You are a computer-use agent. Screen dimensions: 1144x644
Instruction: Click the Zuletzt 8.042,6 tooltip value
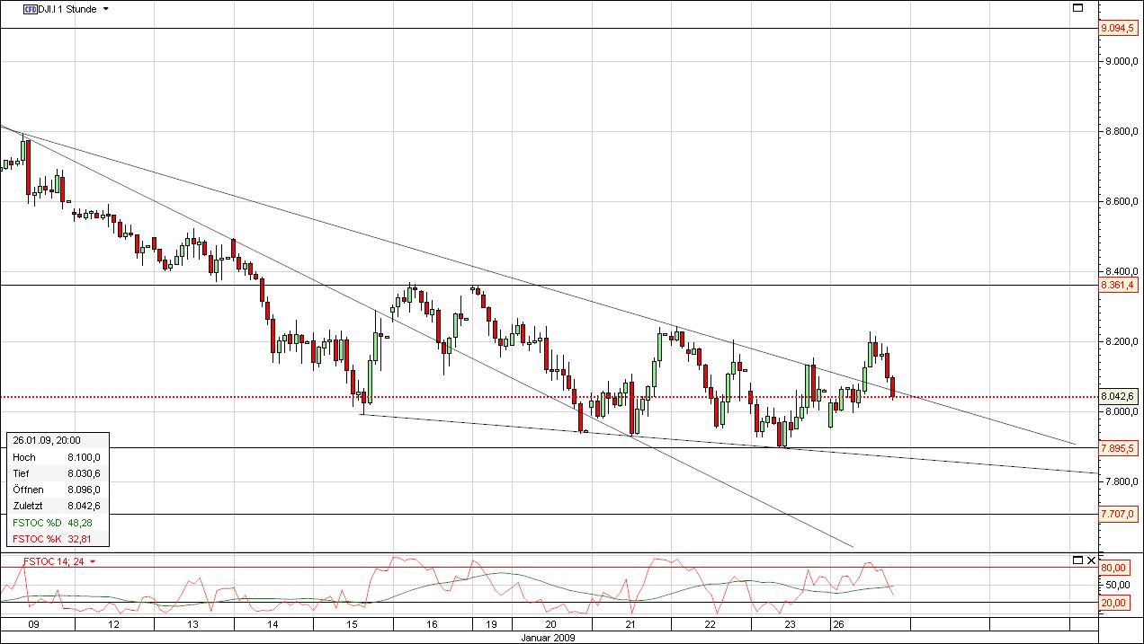point(82,506)
